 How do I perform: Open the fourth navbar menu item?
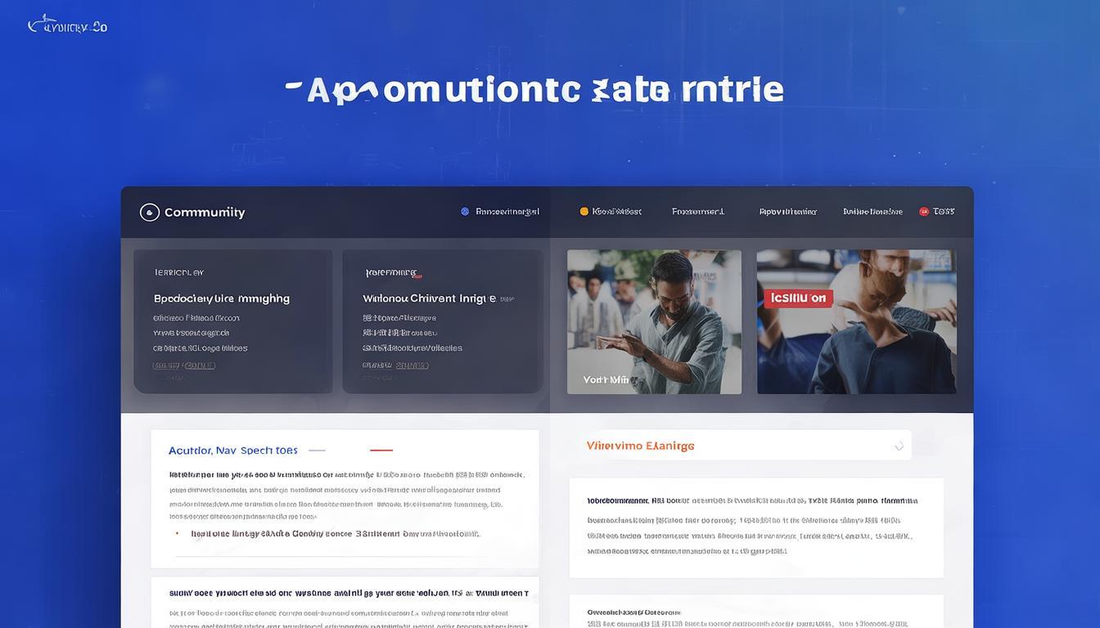[x=787, y=211]
